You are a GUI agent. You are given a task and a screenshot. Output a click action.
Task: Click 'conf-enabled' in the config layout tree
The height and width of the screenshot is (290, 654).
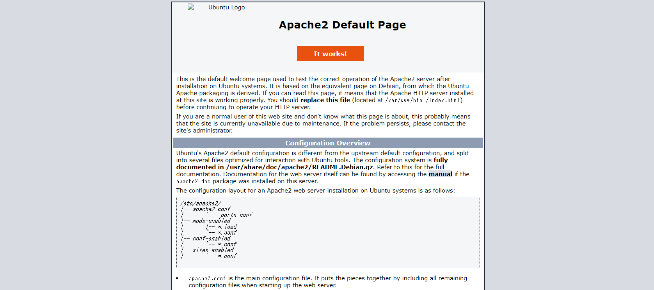(211, 239)
